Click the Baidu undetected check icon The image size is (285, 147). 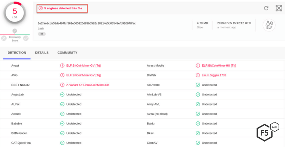[x=198, y=123]
